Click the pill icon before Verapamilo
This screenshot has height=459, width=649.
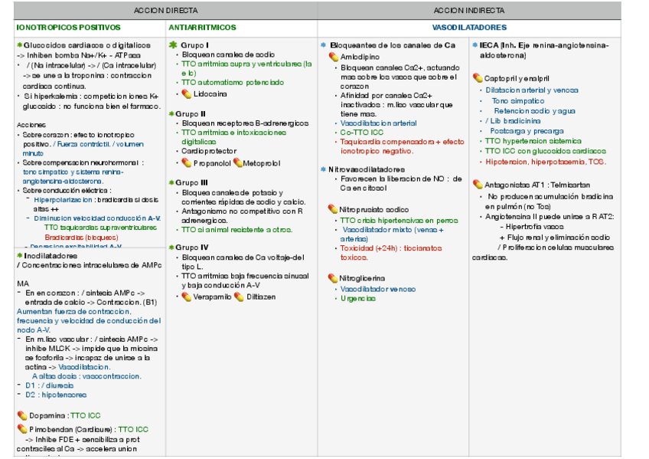[x=186, y=297]
